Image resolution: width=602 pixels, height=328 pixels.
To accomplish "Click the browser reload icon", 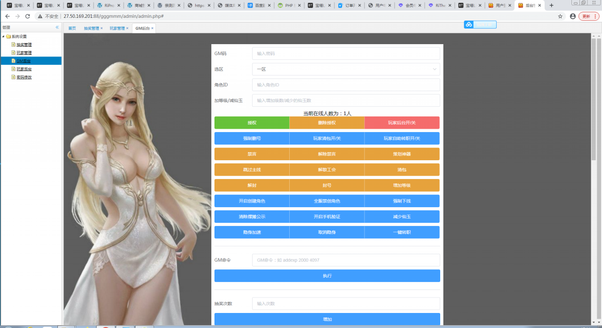I will tap(28, 16).
